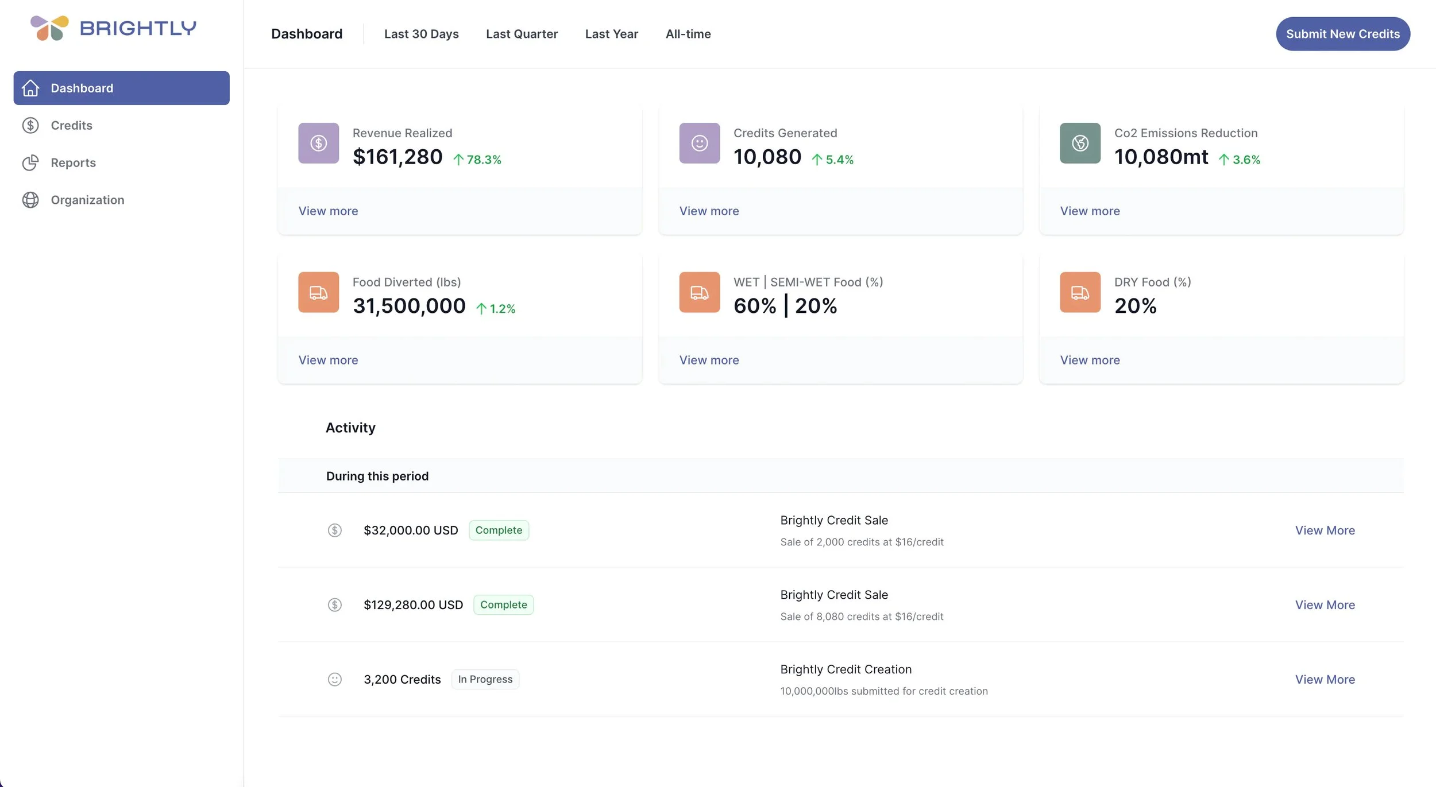Click the smiley icon on Credits Generated card
Image resolution: width=1436 pixels, height=787 pixels.
coord(699,143)
